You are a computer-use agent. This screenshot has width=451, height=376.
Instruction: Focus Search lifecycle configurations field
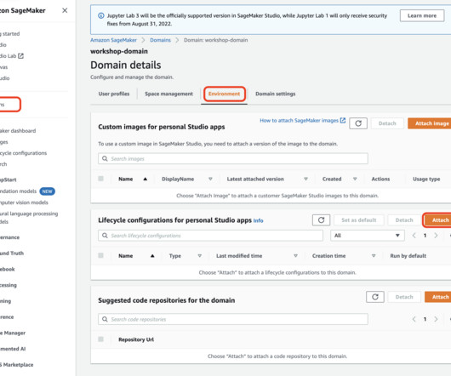210,236
